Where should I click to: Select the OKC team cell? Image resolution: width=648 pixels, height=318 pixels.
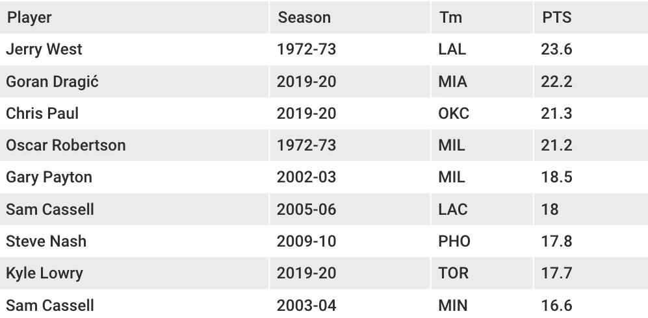click(x=454, y=113)
